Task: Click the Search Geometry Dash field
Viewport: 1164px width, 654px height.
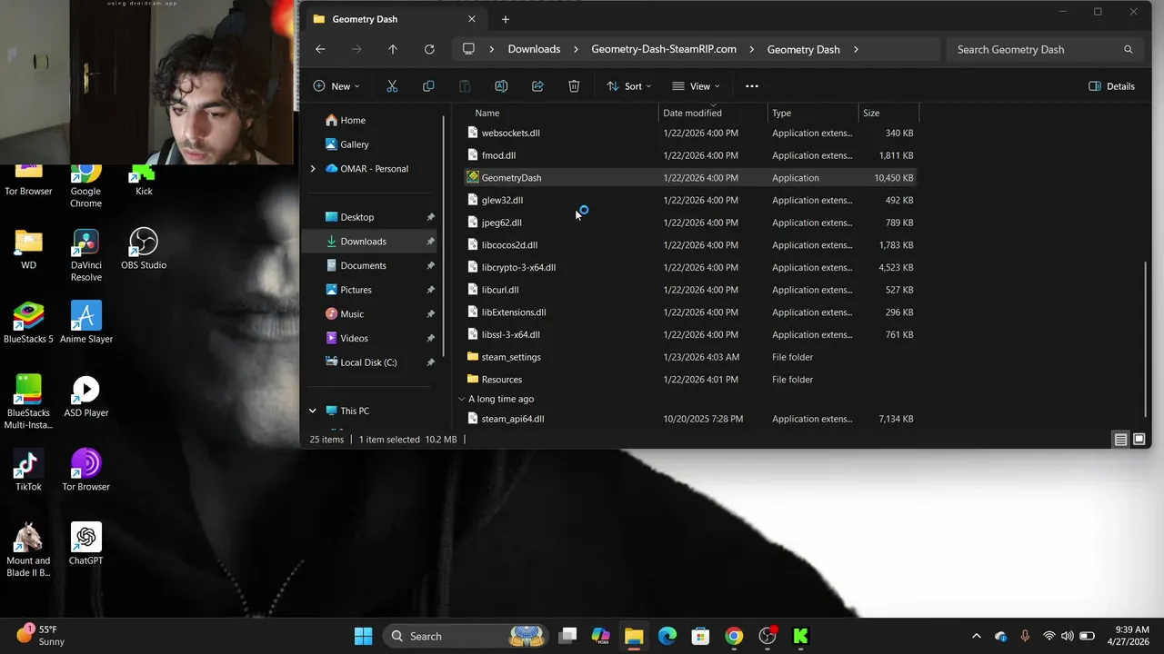Action: coord(1045,49)
